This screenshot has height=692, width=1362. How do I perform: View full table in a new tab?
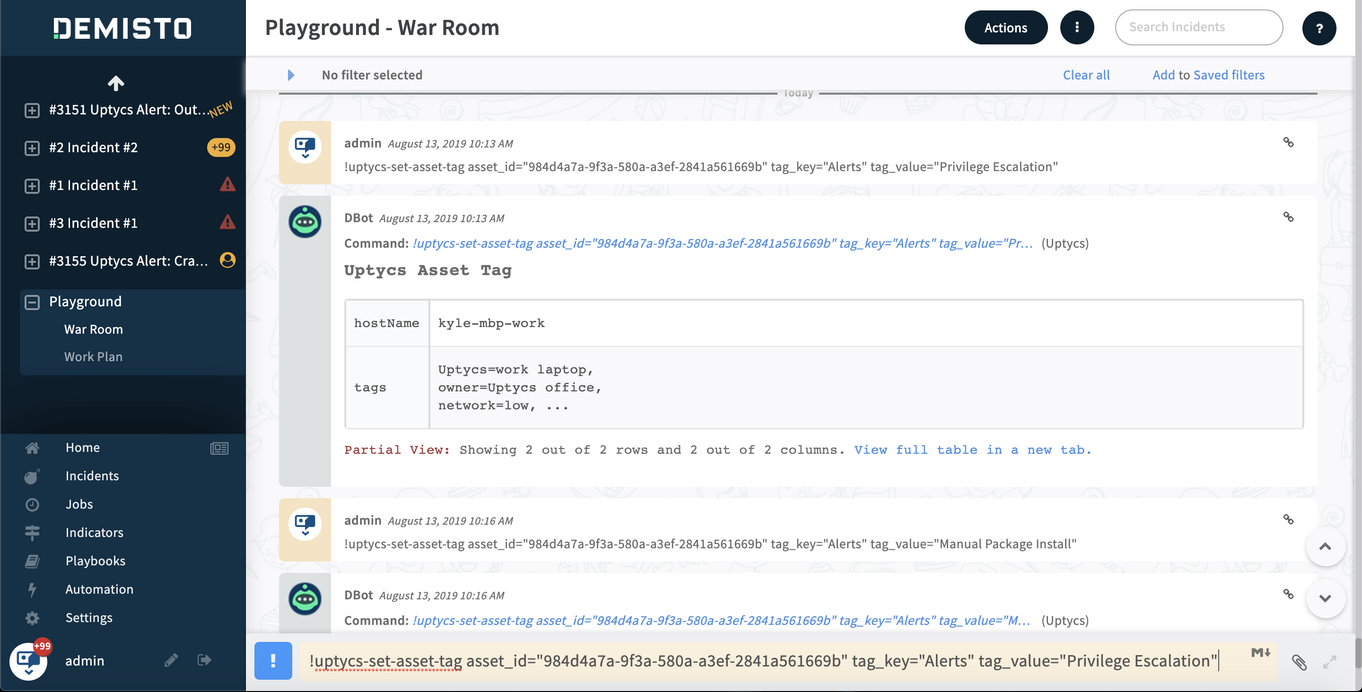tap(973, 450)
